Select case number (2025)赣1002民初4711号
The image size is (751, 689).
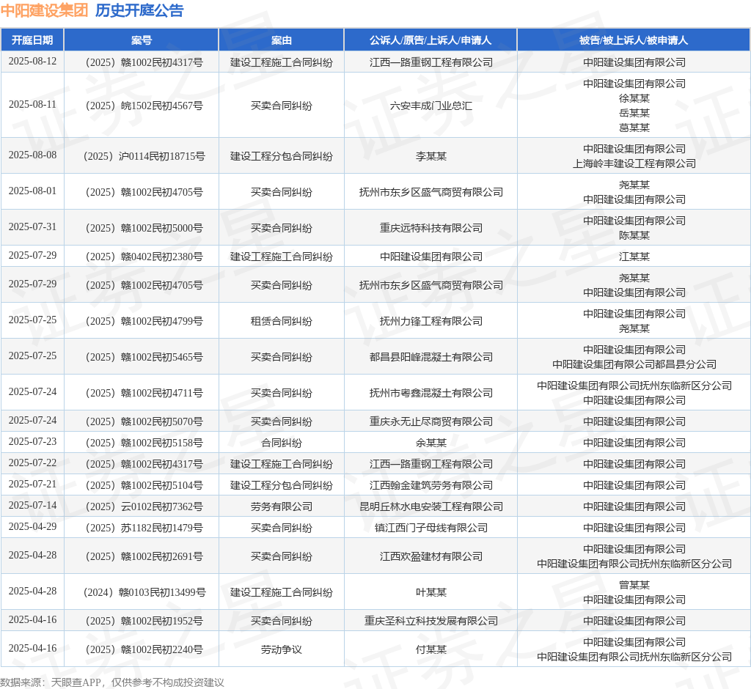(x=143, y=393)
